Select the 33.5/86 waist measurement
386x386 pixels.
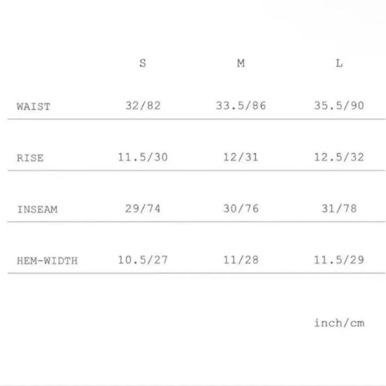click(x=241, y=106)
